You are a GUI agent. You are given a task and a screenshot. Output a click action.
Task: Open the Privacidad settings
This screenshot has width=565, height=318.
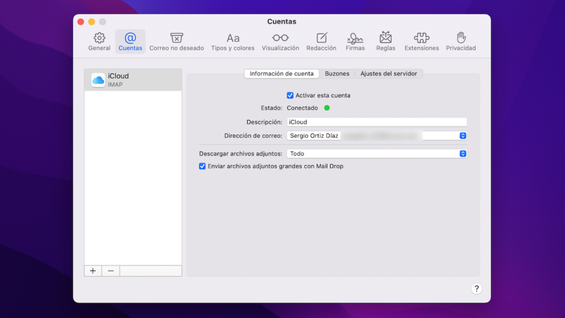tap(461, 42)
